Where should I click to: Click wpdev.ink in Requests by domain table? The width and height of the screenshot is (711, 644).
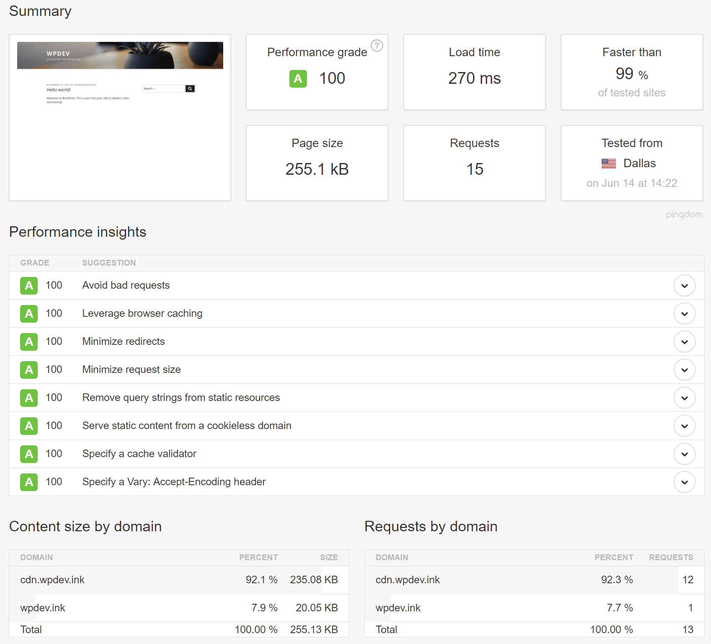coord(398,608)
